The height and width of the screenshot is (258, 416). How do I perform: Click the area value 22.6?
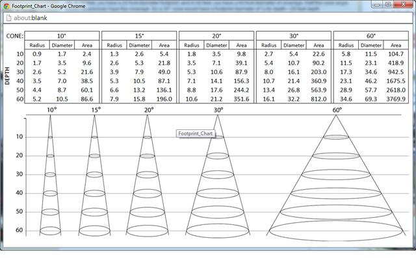(318, 54)
